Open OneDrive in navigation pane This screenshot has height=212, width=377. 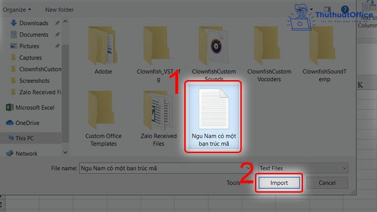(27, 123)
